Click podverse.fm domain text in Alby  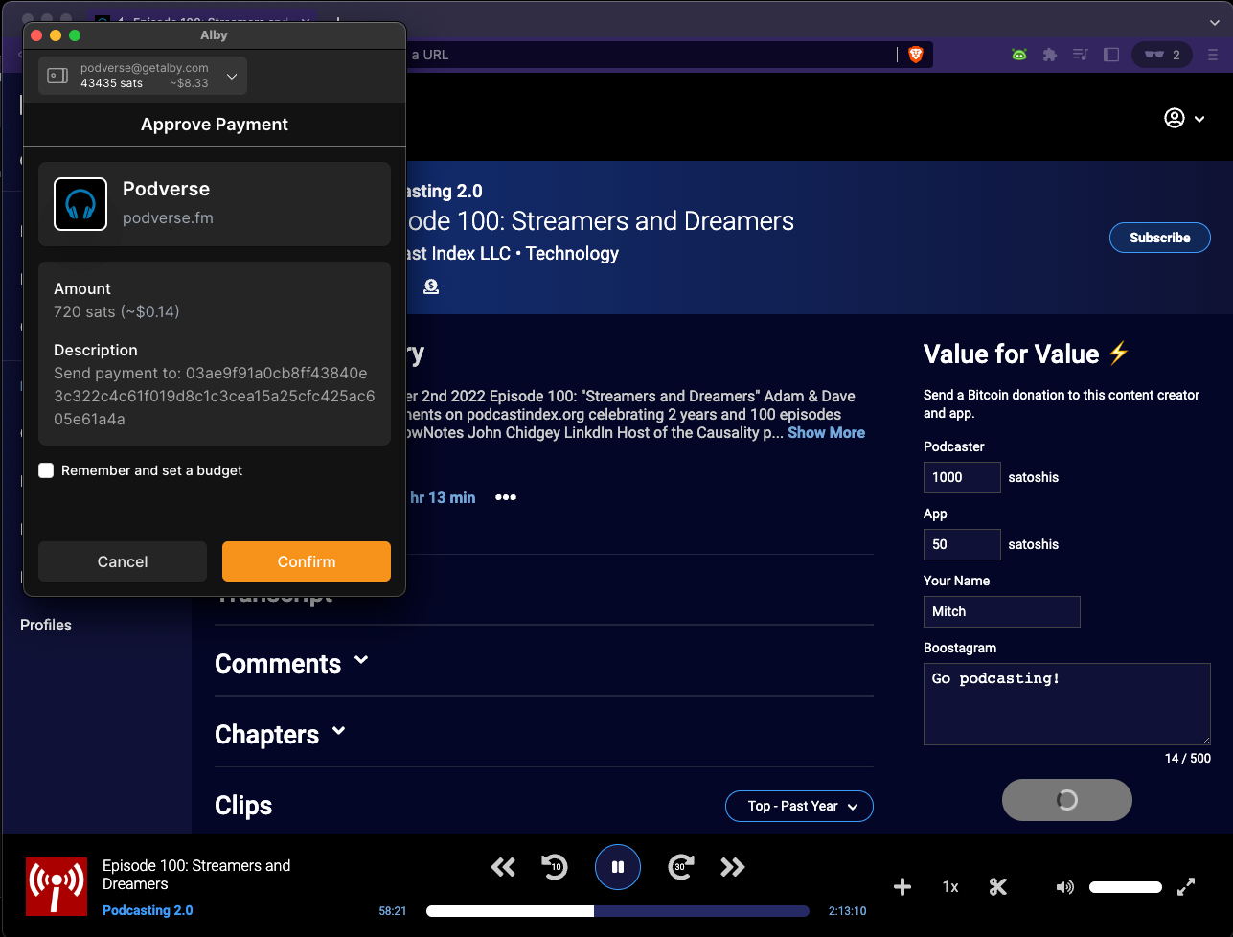(x=168, y=217)
